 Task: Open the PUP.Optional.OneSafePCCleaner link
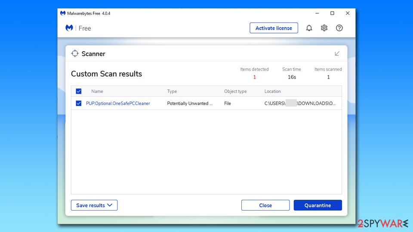118,104
